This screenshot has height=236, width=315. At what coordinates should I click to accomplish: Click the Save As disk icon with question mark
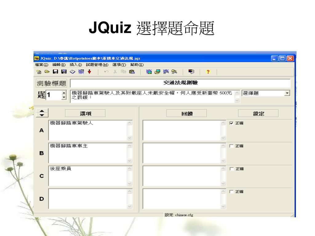pos(64,72)
